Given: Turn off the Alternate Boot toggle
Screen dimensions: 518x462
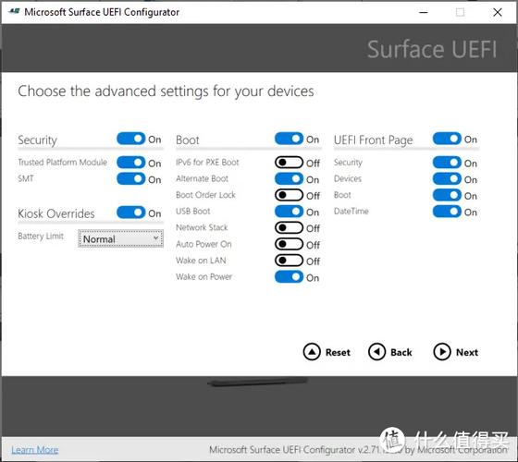Looking at the screenshot, I should tap(289, 178).
